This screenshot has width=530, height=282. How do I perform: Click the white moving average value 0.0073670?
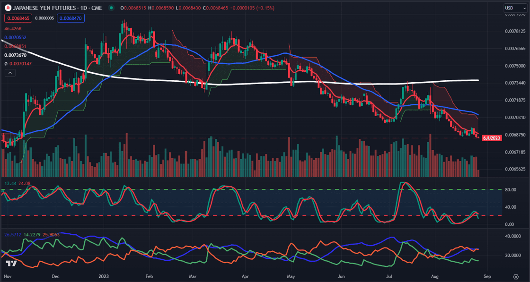pos(16,55)
